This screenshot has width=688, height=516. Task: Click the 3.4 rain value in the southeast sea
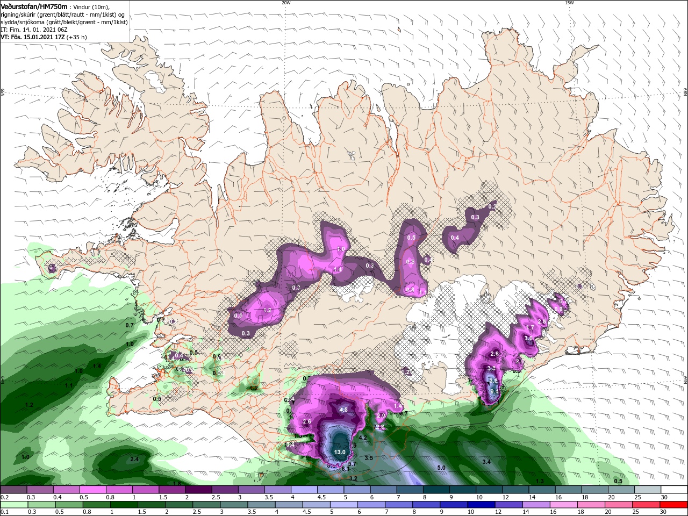486,462
